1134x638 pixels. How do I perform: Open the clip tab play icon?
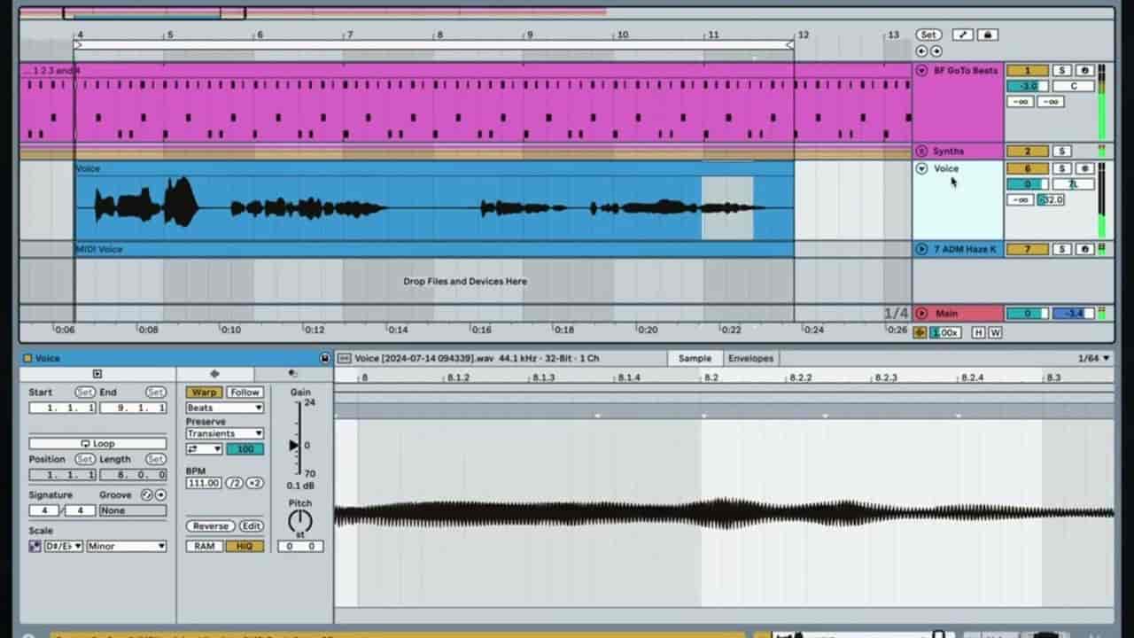coord(97,374)
